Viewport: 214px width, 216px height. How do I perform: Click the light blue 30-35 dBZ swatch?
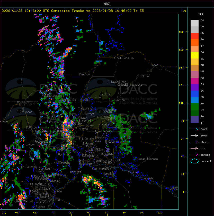coord(194,100)
